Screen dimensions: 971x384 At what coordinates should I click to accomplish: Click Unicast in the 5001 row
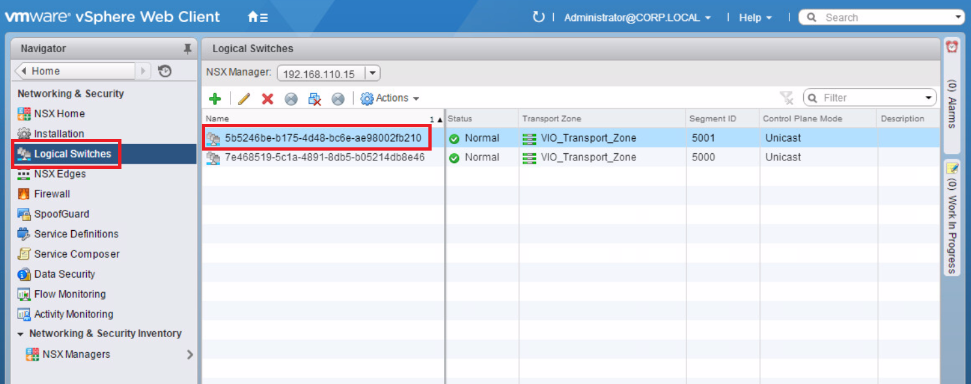click(783, 138)
